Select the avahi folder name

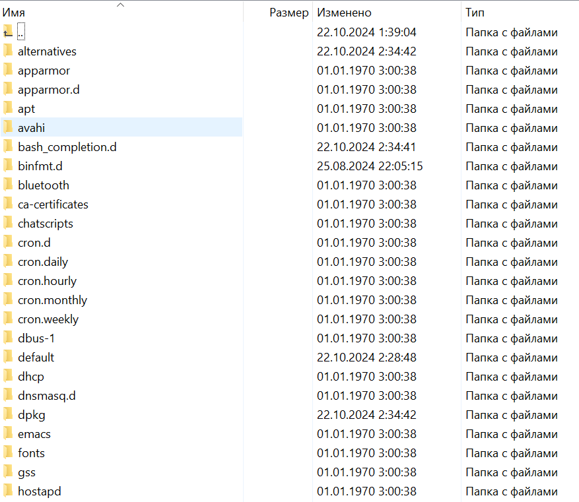pos(31,128)
